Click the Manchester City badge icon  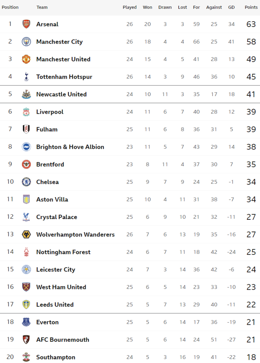coord(26,41)
